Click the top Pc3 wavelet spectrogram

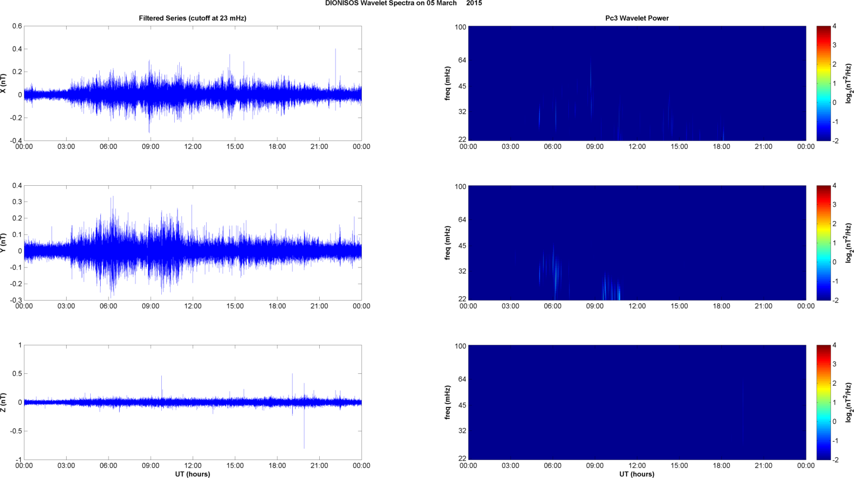click(x=637, y=83)
